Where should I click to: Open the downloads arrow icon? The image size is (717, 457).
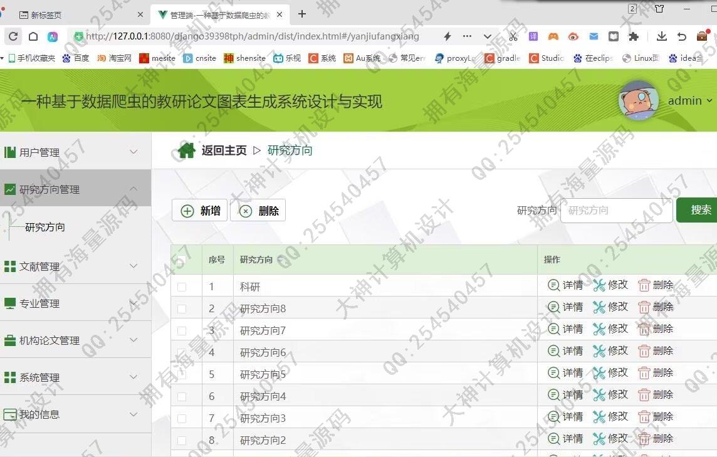coord(661,36)
